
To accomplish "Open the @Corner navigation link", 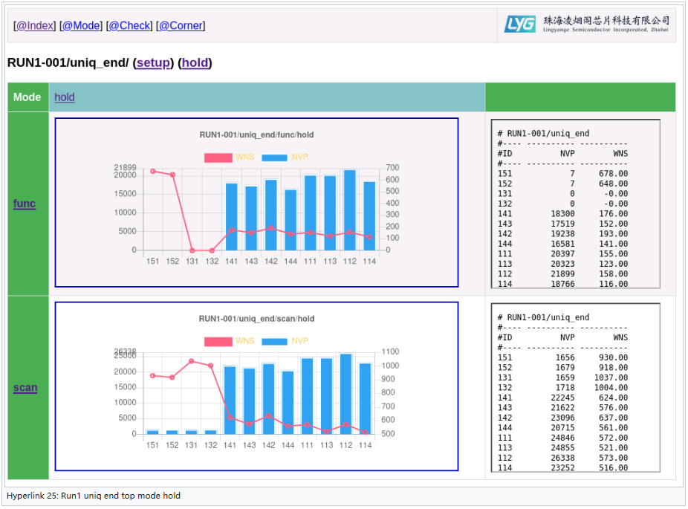I will (180, 25).
